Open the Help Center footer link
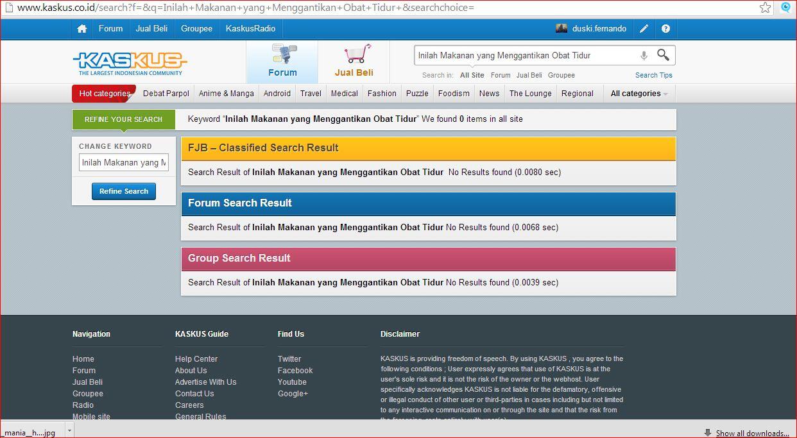This screenshot has height=438, width=797. 196,359
